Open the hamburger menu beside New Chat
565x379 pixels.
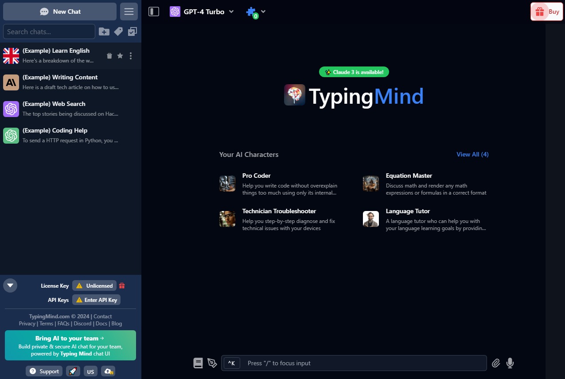(129, 12)
